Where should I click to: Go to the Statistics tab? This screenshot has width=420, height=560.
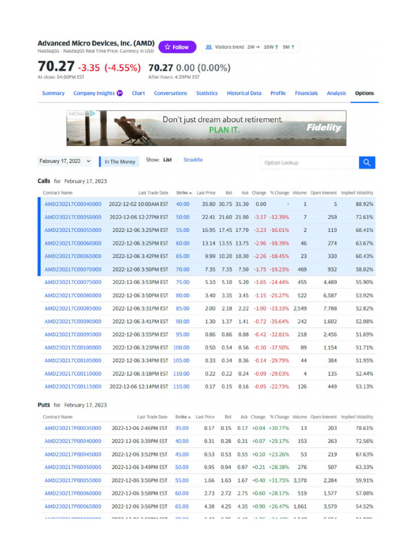click(x=207, y=93)
